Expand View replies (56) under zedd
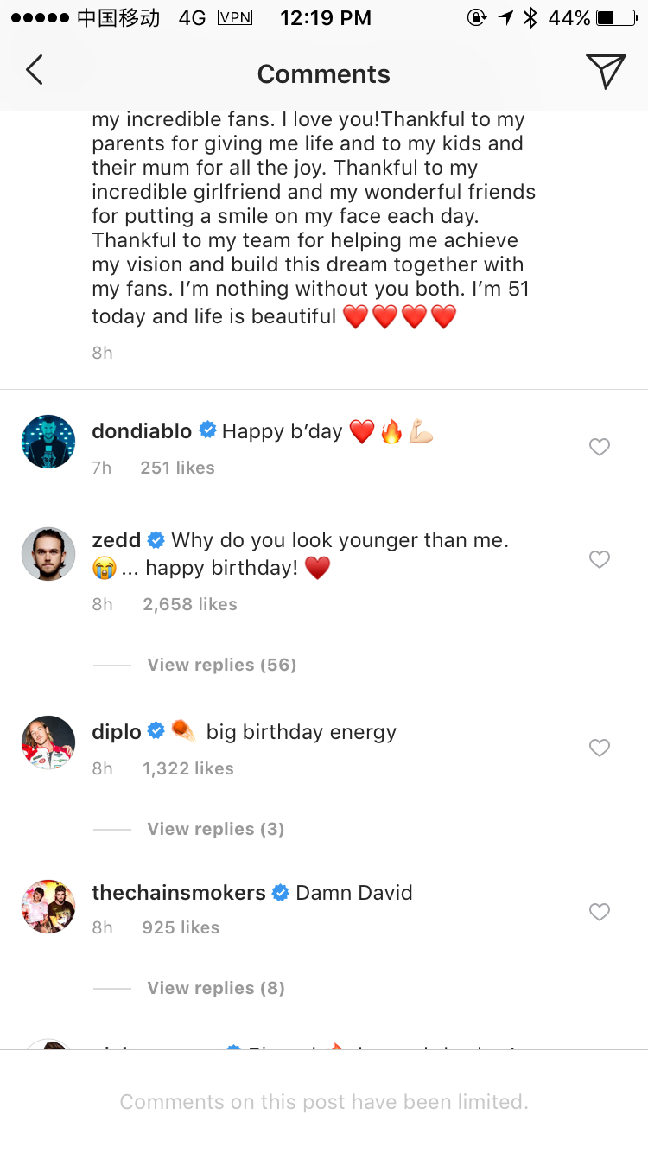The width and height of the screenshot is (648, 1153). [221, 665]
